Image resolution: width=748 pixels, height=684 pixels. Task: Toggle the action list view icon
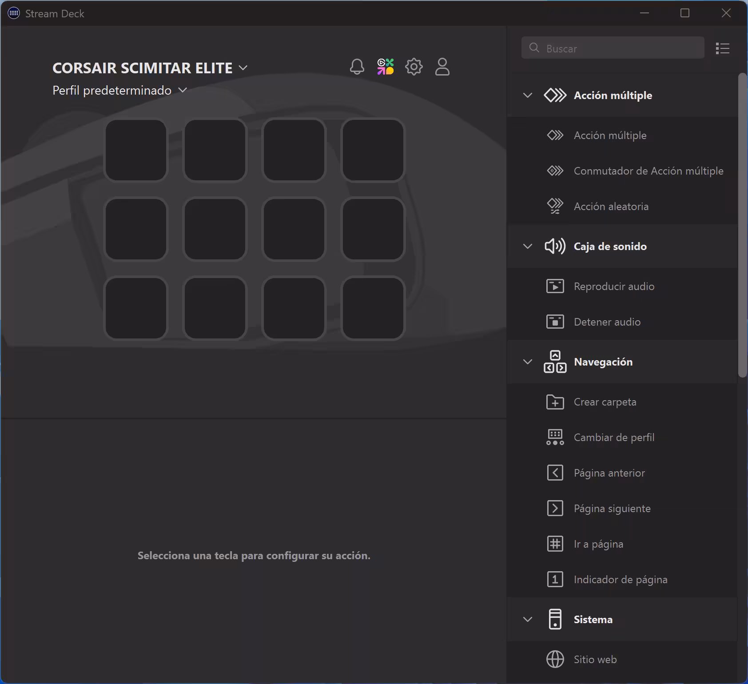point(723,48)
